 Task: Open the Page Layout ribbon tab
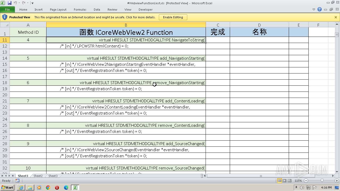pos(58,10)
